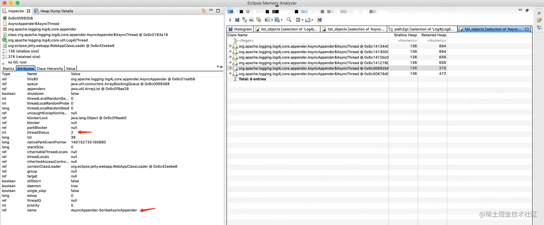Select the nativeParkEventPointer attribute row
This screenshot has height=225, width=544.
[x=112, y=142]
